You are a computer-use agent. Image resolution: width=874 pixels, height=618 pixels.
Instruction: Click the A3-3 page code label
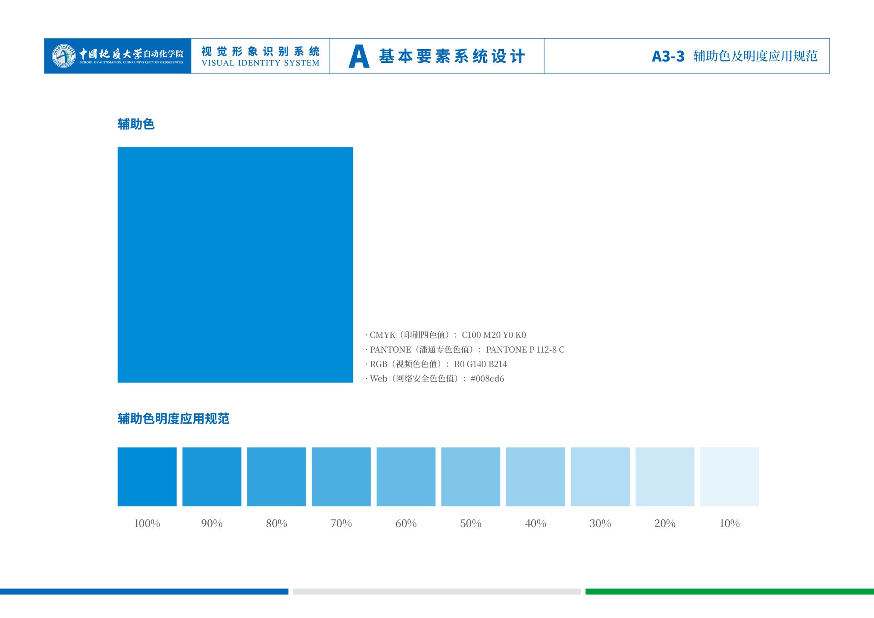pyautogui.click(x=668, y=56)
